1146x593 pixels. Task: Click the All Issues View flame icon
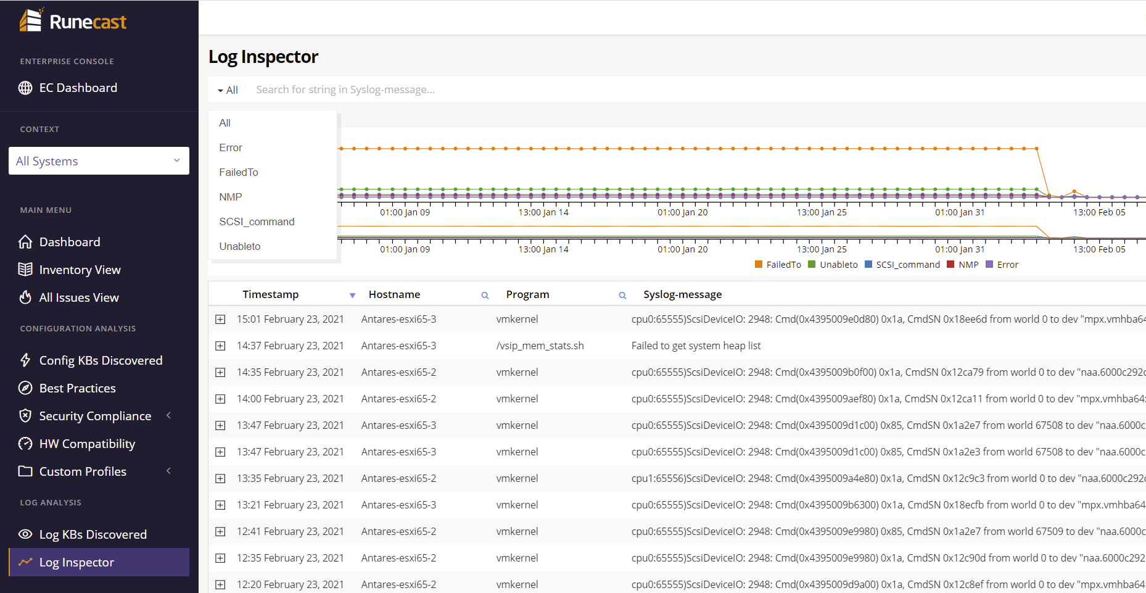pyautogui.click(x=25, y=297)
